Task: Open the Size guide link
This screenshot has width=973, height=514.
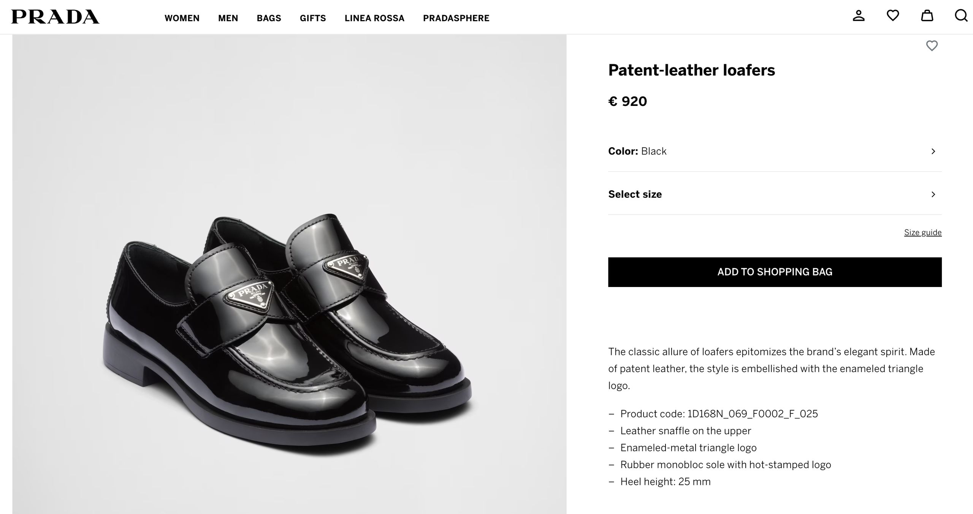Action: (922, 232)
